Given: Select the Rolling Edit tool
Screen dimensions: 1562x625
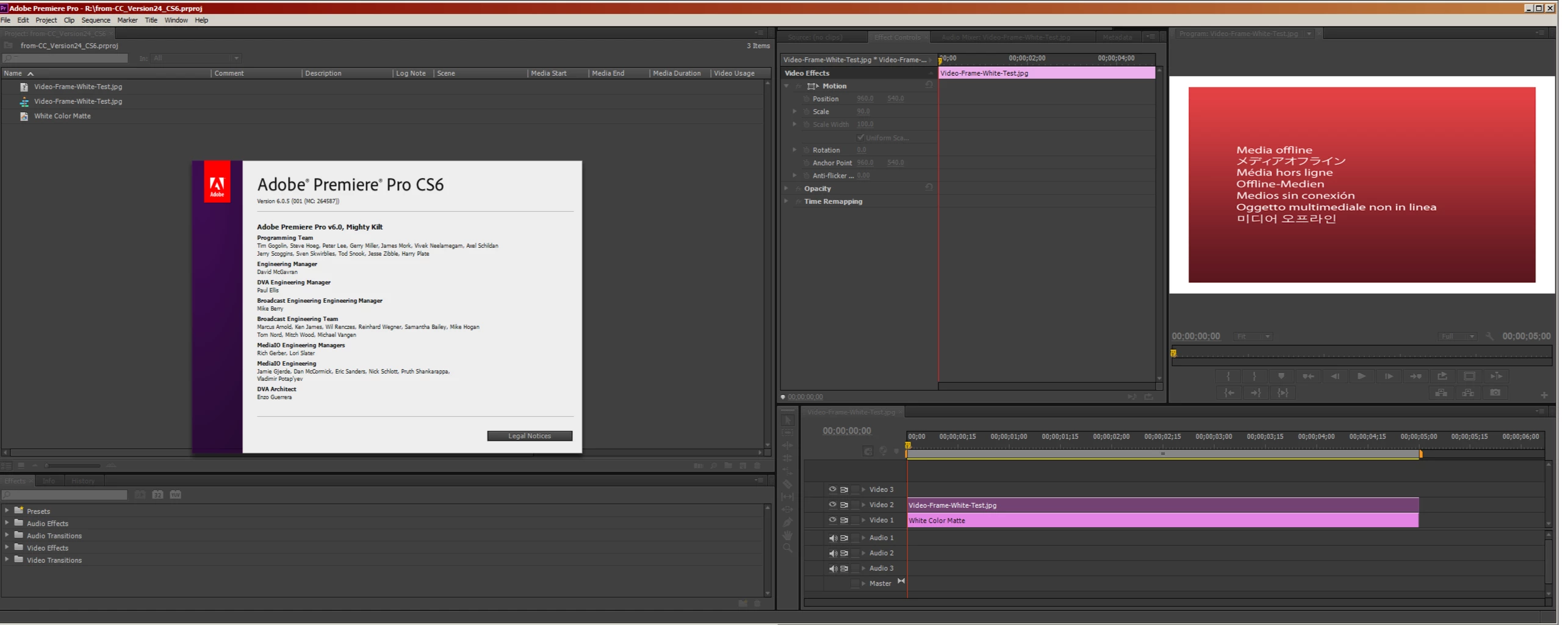Looking at the screenshot, I should click(x=787, y=458).
